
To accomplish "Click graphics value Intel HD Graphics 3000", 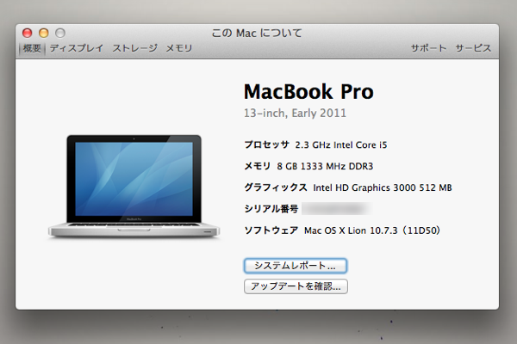I will tap(383, 187).
